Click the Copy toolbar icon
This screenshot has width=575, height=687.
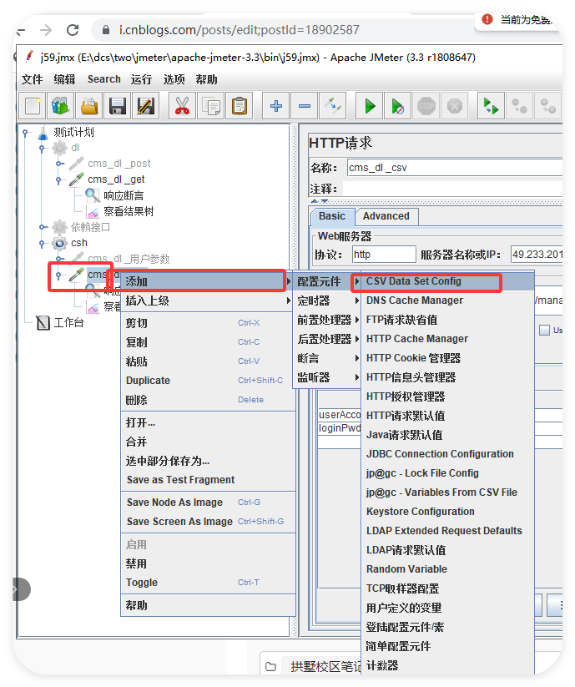211,106
